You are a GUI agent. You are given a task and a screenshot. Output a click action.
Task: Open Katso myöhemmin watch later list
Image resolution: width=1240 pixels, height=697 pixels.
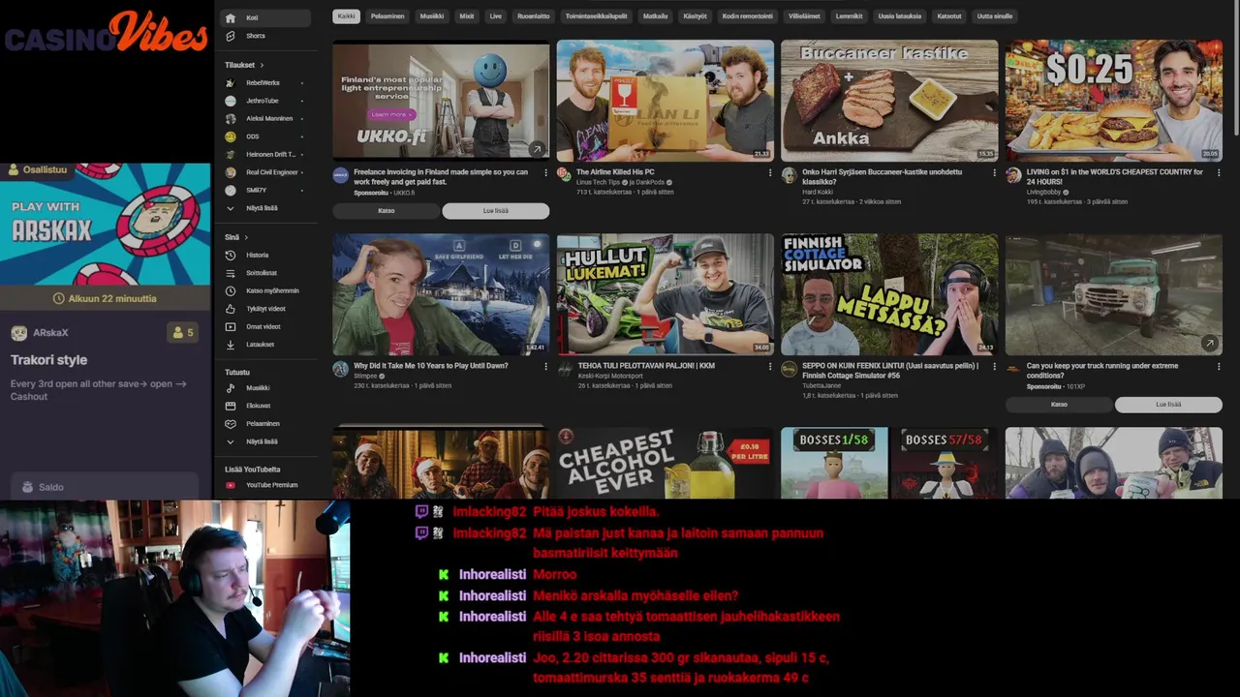[x=265, y=290]
